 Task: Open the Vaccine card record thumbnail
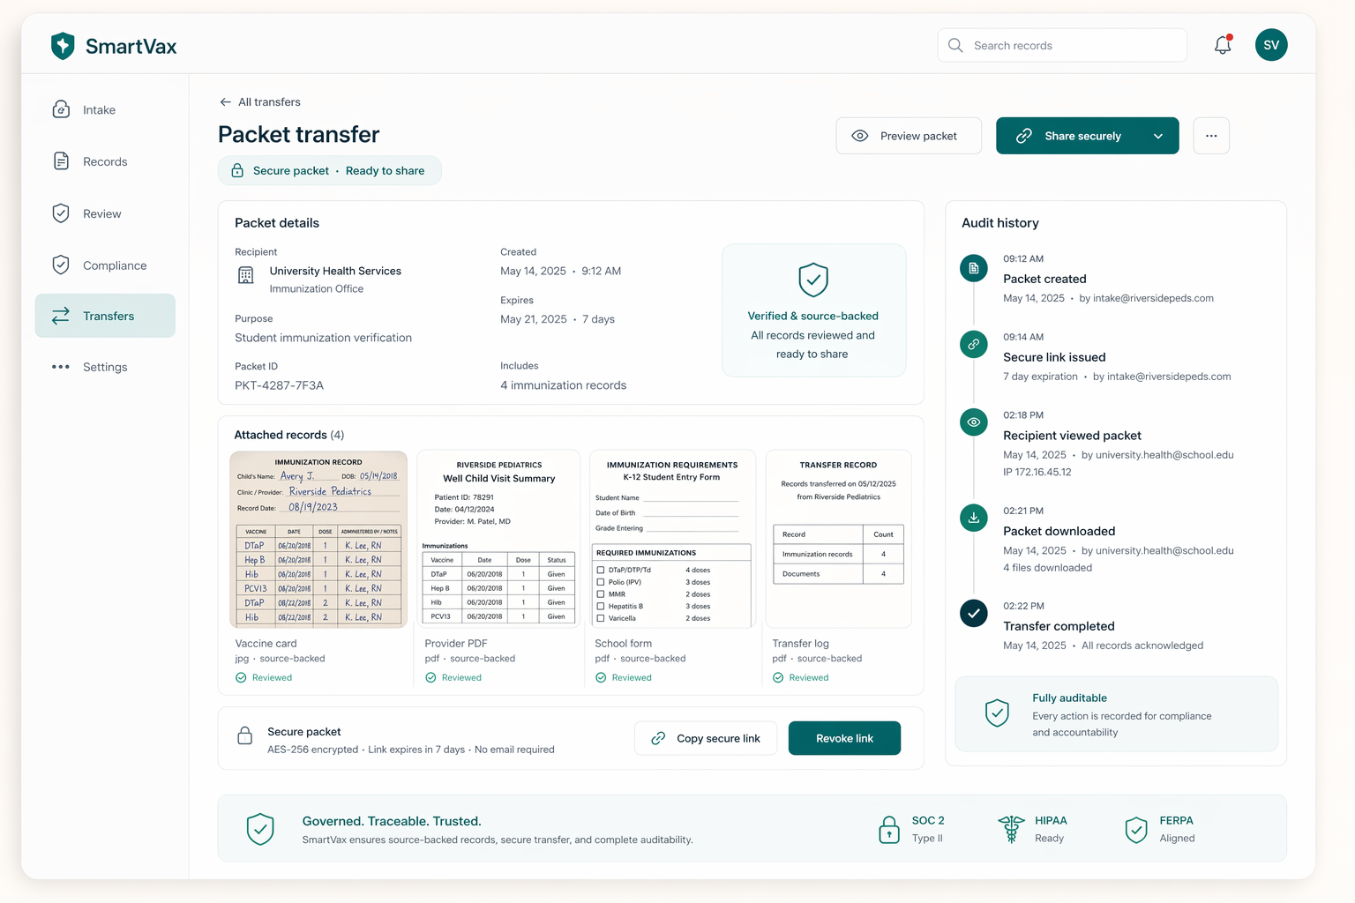pyautogui.click(x=318, y=539)
